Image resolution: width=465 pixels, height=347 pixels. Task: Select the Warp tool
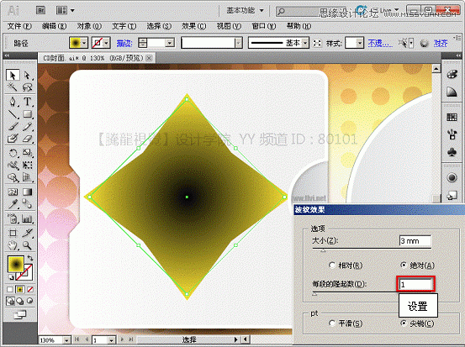13,165
